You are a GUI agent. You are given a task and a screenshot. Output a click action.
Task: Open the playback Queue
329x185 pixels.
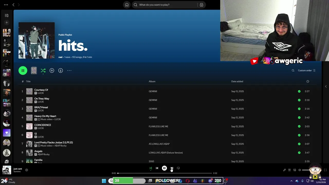pyautogui.click(x=289, y=170)
